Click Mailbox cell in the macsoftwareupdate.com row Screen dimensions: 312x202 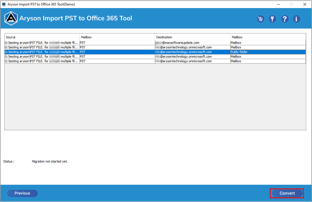[268, 43]
